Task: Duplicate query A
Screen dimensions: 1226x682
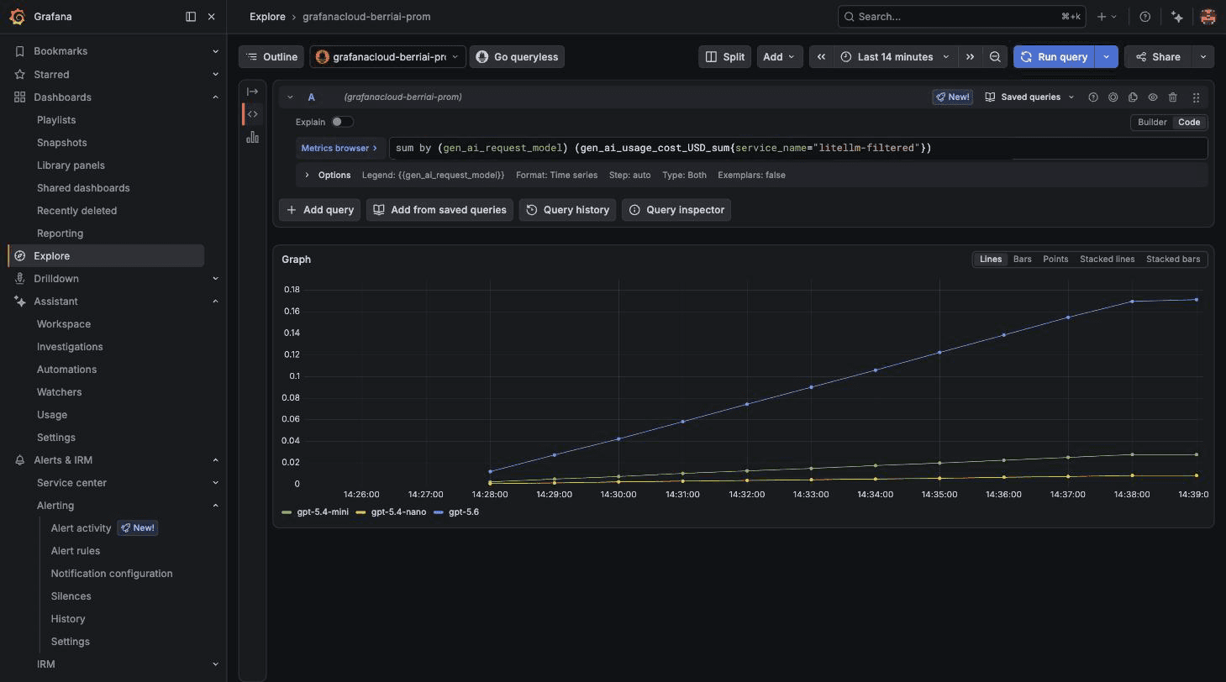Action: tap(1133, 97)
